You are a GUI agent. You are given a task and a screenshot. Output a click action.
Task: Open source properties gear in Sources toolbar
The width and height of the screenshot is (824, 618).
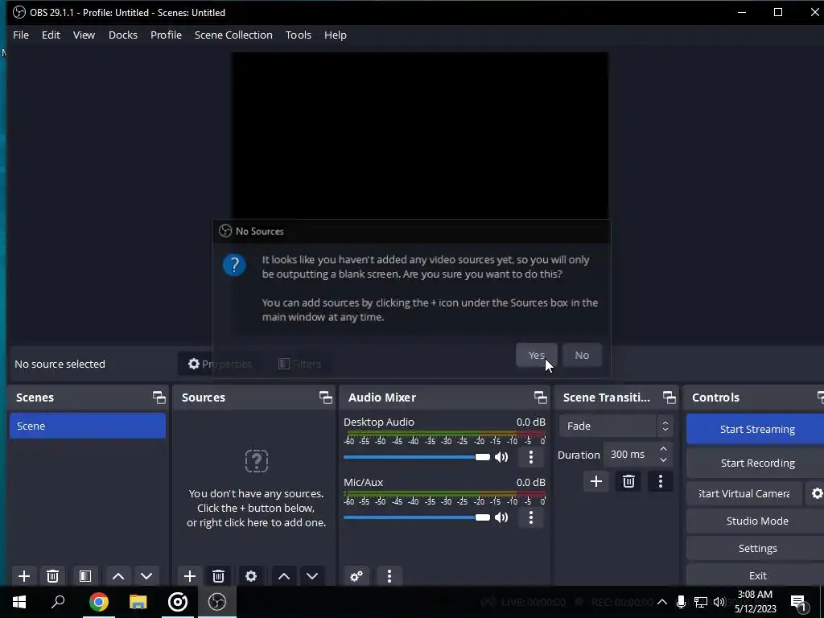point(251,576)
